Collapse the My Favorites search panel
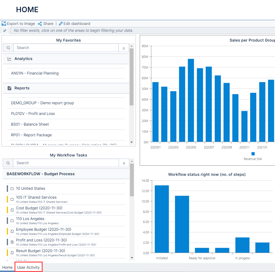The image size is (275, 272). [124, 48]
